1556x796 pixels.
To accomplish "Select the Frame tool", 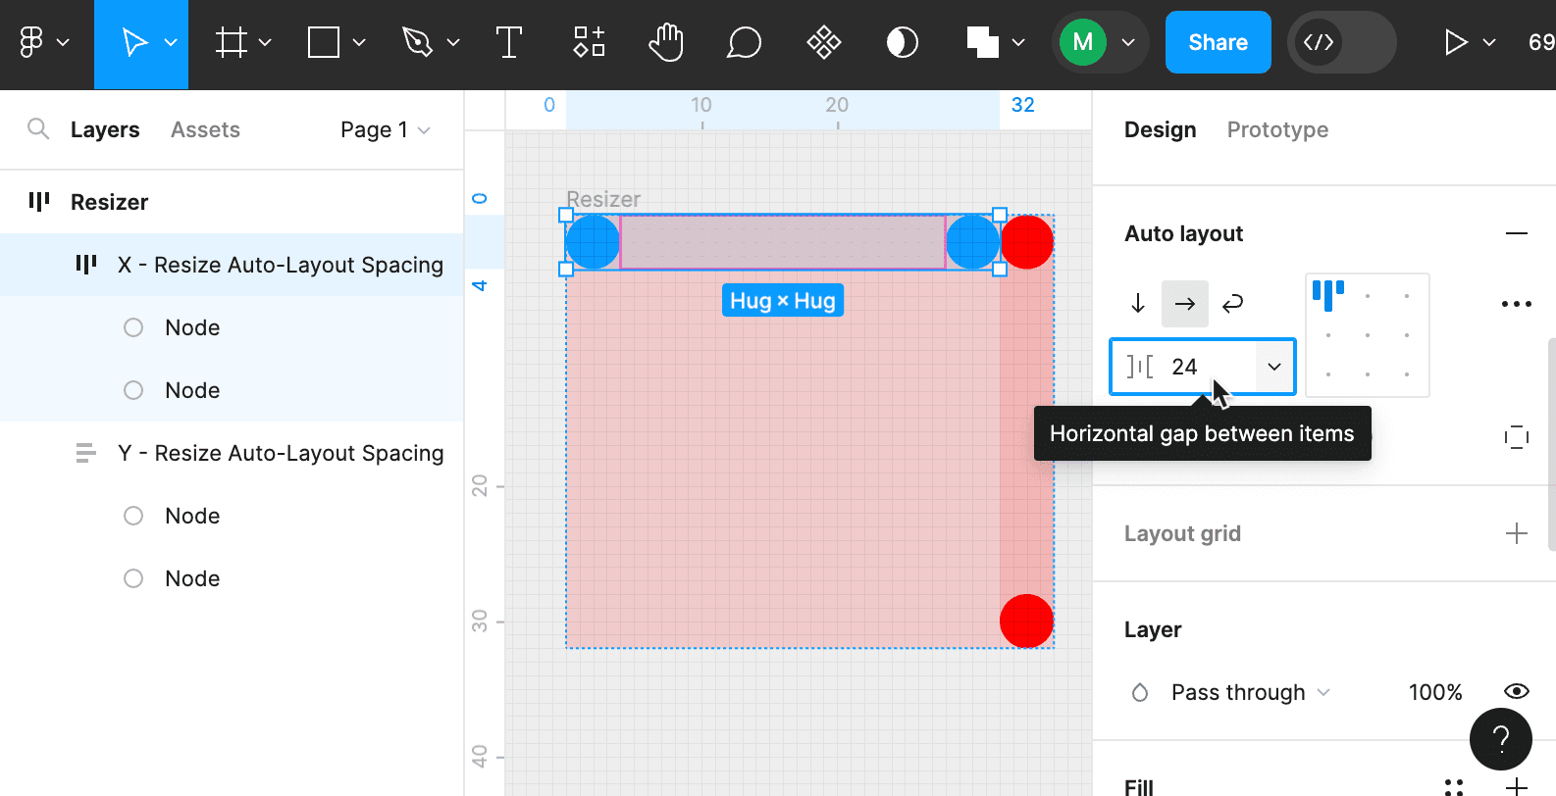I will coord(232,43).
